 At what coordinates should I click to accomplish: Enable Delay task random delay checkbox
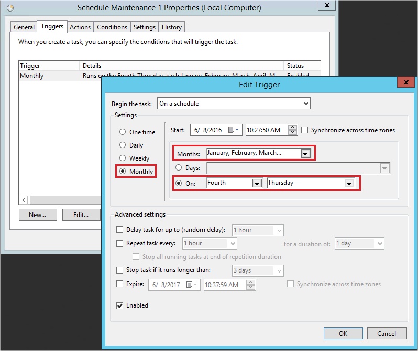click(120, 230)
